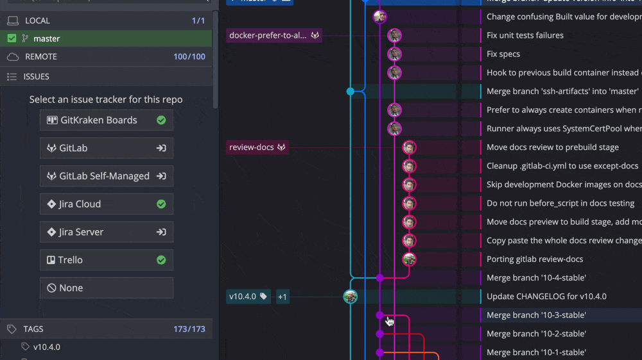Click the review-docs branch label
Screen dimensions: 642x360
point(257,147)
